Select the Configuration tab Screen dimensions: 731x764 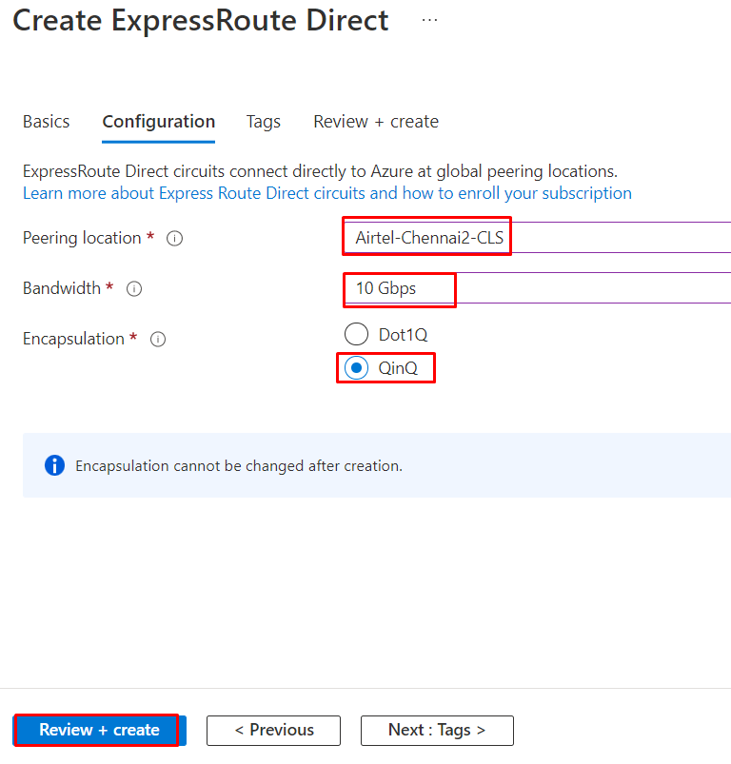point(159,122)
